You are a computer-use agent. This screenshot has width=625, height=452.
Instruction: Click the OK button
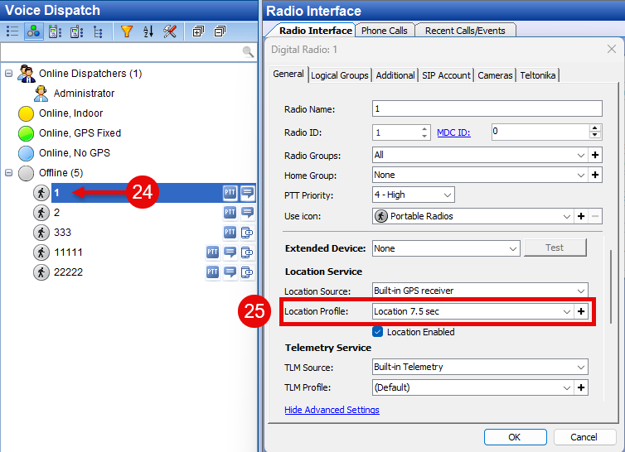tap(514, 437)
